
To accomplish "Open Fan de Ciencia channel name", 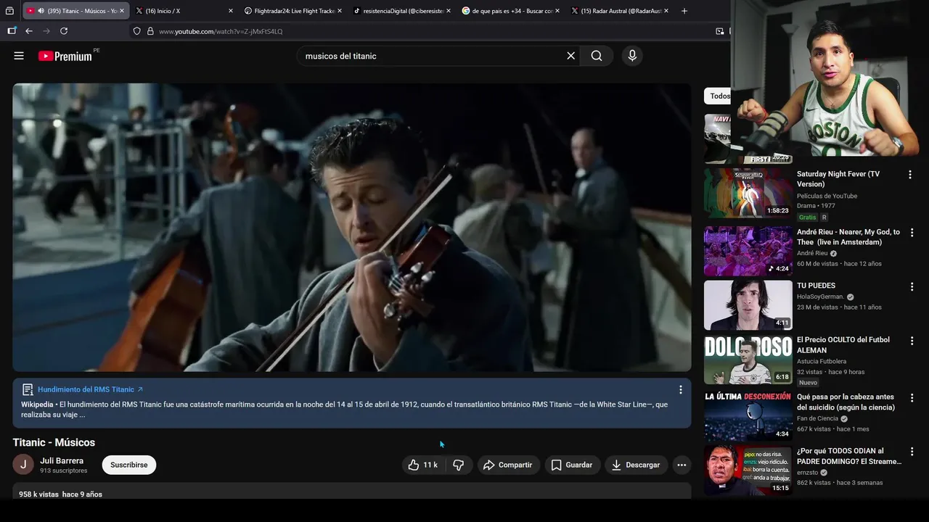I will (x=817, y=418).
